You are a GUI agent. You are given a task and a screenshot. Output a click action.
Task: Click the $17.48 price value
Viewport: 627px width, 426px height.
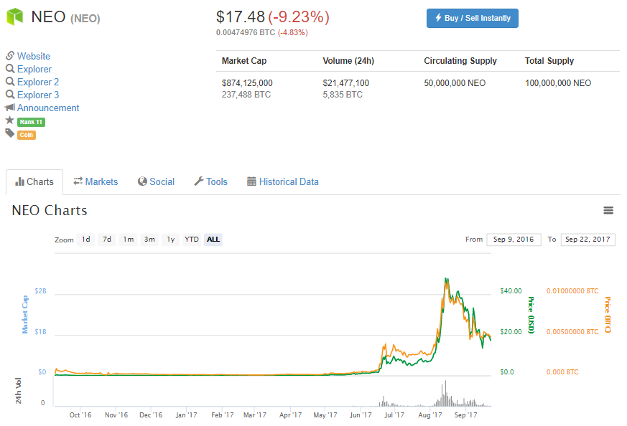pos(241,16)
